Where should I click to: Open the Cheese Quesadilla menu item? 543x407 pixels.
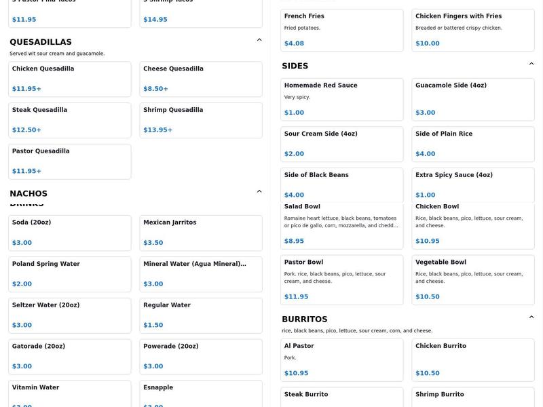tap(201, 79)
